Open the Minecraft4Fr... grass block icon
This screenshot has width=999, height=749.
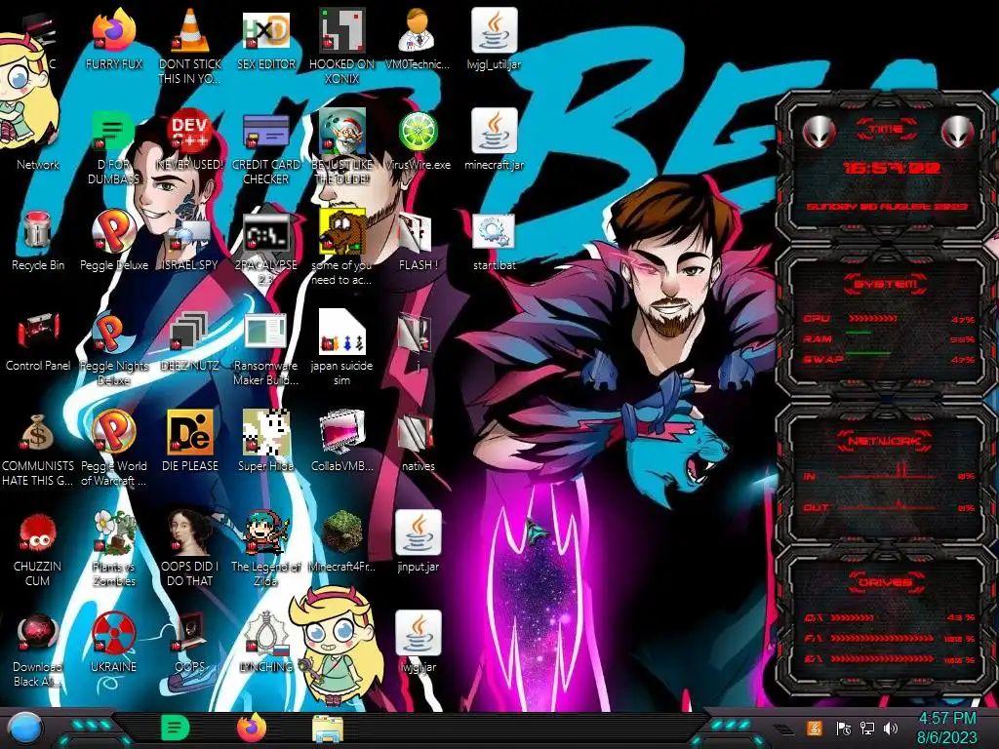[x=342, y=532]
